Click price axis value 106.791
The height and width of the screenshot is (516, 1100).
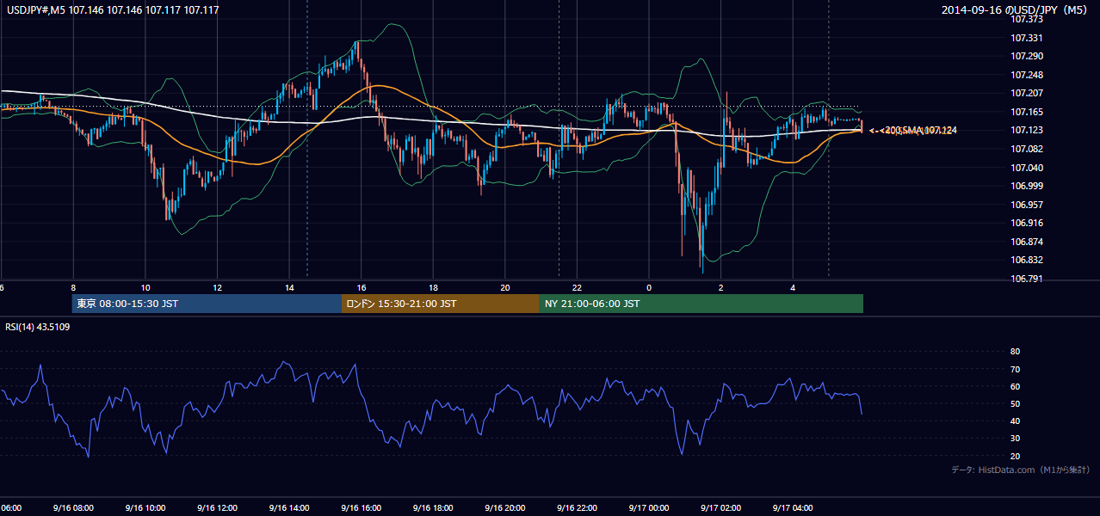1027,279
